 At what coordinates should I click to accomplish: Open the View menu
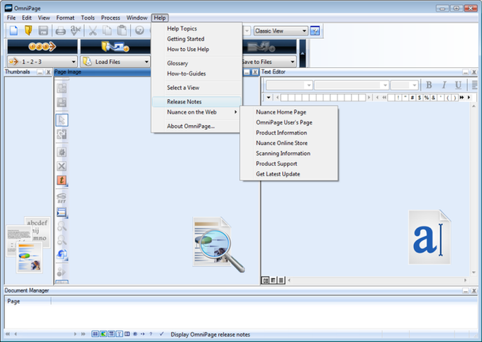click(44, 18)
